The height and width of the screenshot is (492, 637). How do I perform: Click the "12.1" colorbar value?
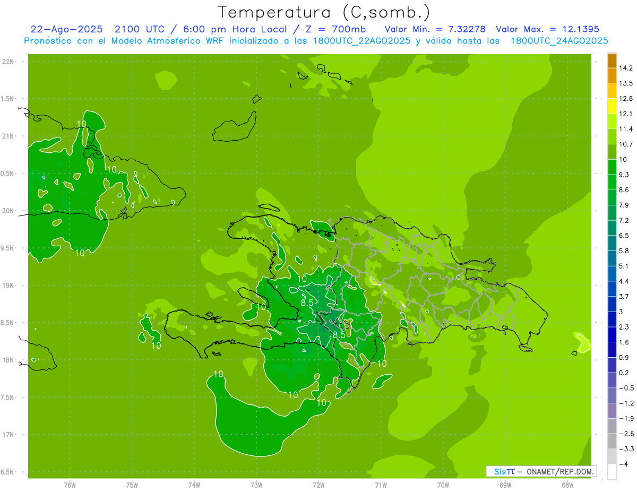point(626,114)
